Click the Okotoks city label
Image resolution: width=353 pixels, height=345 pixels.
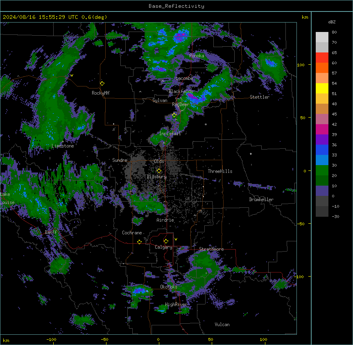point(169,287)
